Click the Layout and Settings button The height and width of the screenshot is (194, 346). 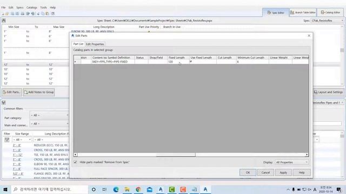click(328, 92)
